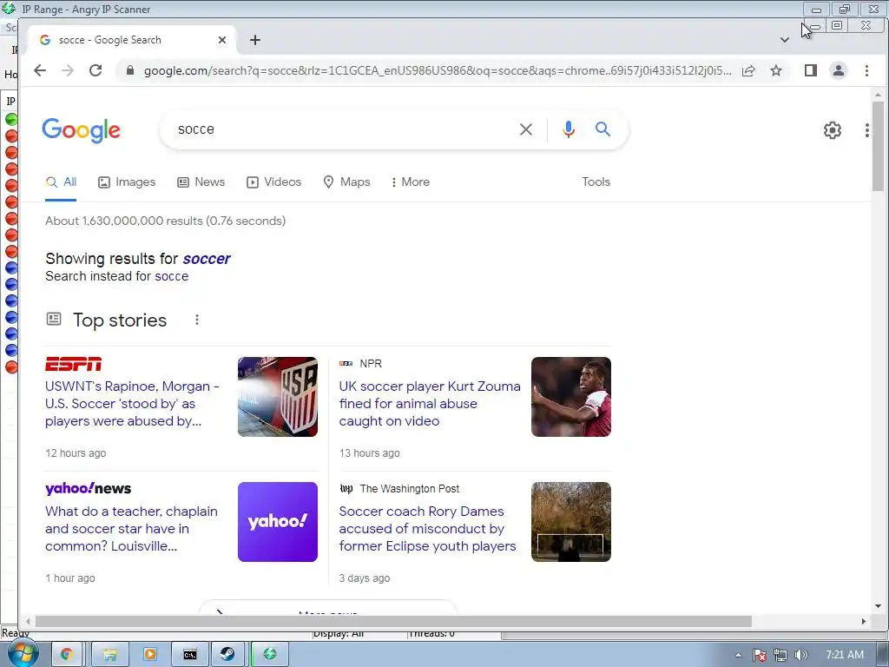Click the results count text
Viewport: 889px width, 667px height.
(166, 221)
